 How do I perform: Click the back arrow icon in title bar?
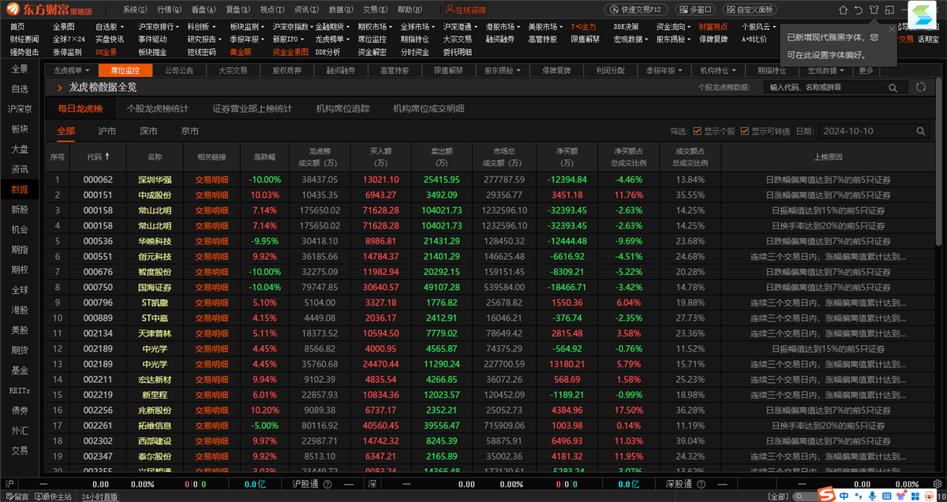point(858,9)
